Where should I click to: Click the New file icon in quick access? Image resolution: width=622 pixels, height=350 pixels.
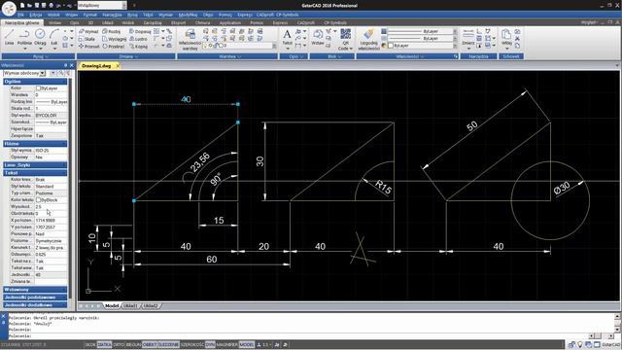(x=22, y=5)
